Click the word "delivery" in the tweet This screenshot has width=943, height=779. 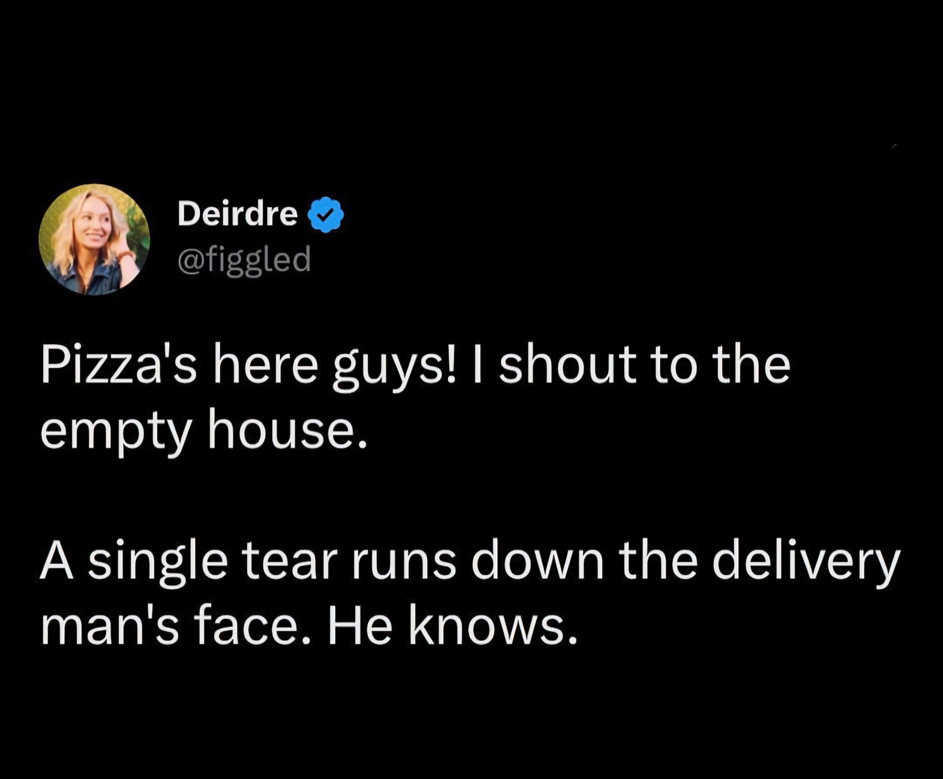click(x=805, y=564)
